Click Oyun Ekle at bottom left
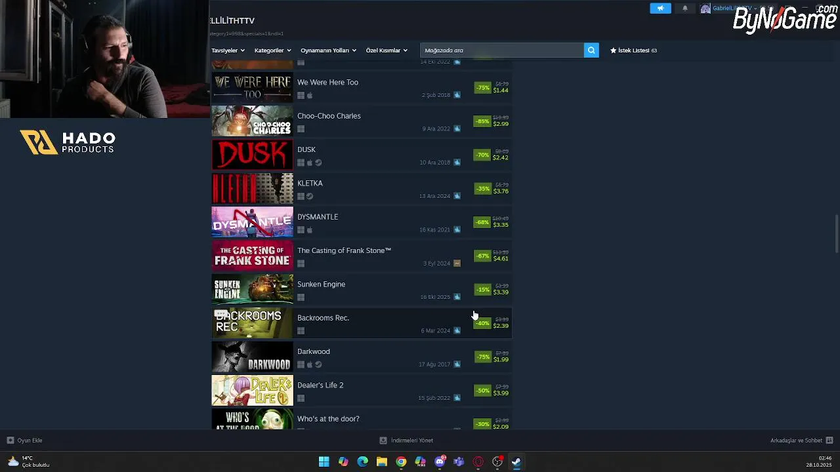 coord(24,441)
